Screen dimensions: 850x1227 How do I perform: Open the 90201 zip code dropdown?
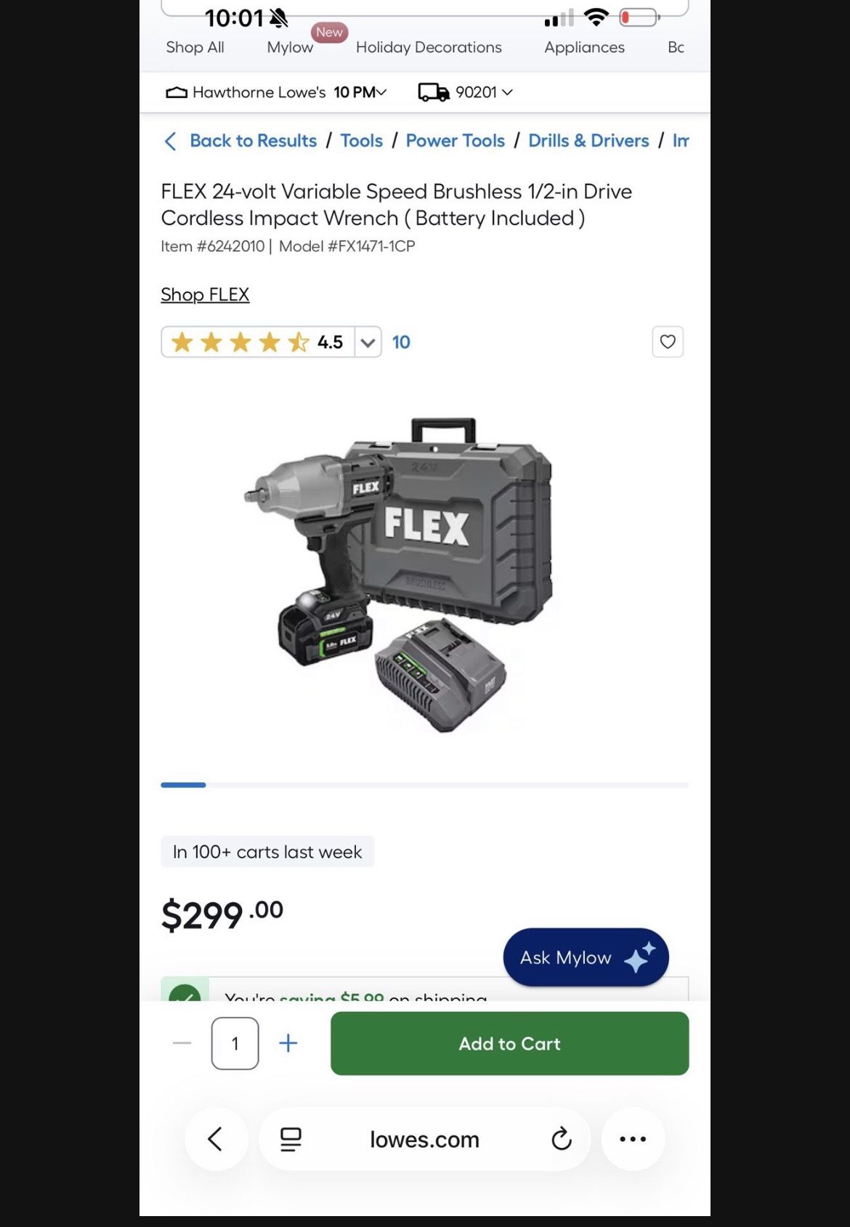pos(484,92)
